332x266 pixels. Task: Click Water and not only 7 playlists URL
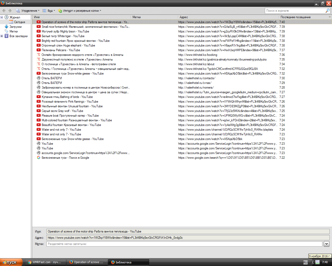coord(225,130)
